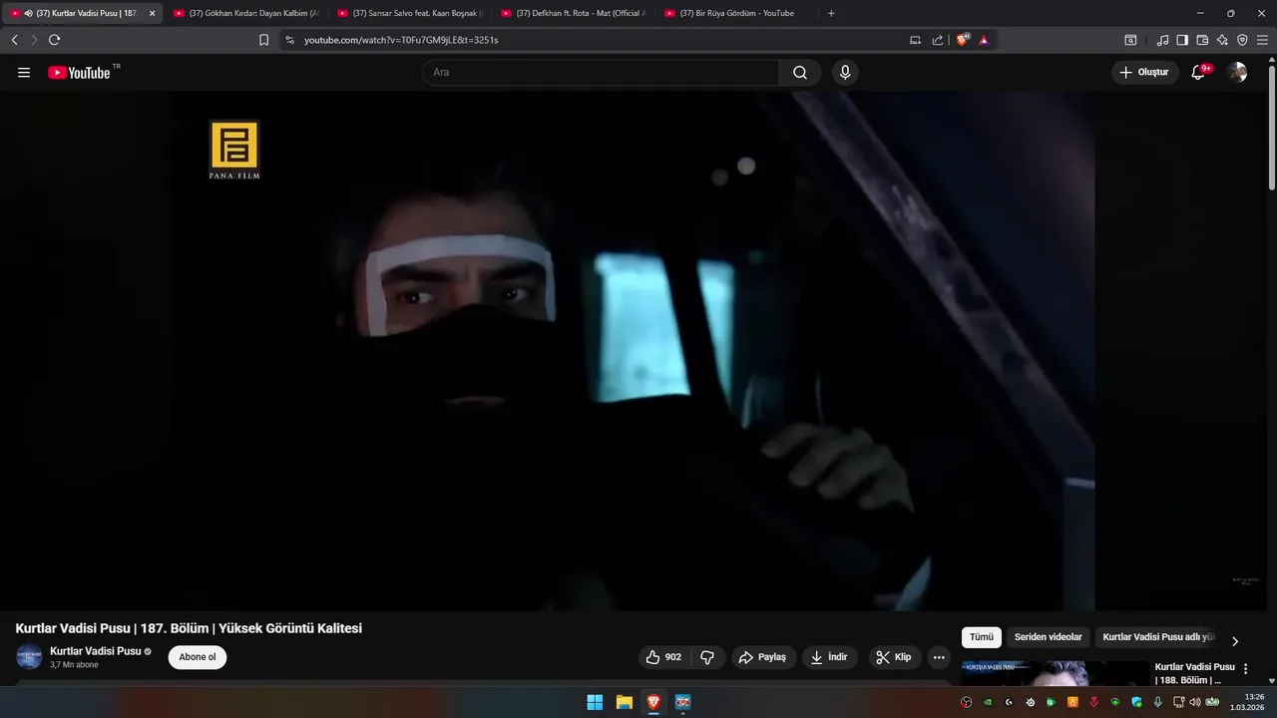
Task: Start voice search with microphone icon
Action: 845,73
